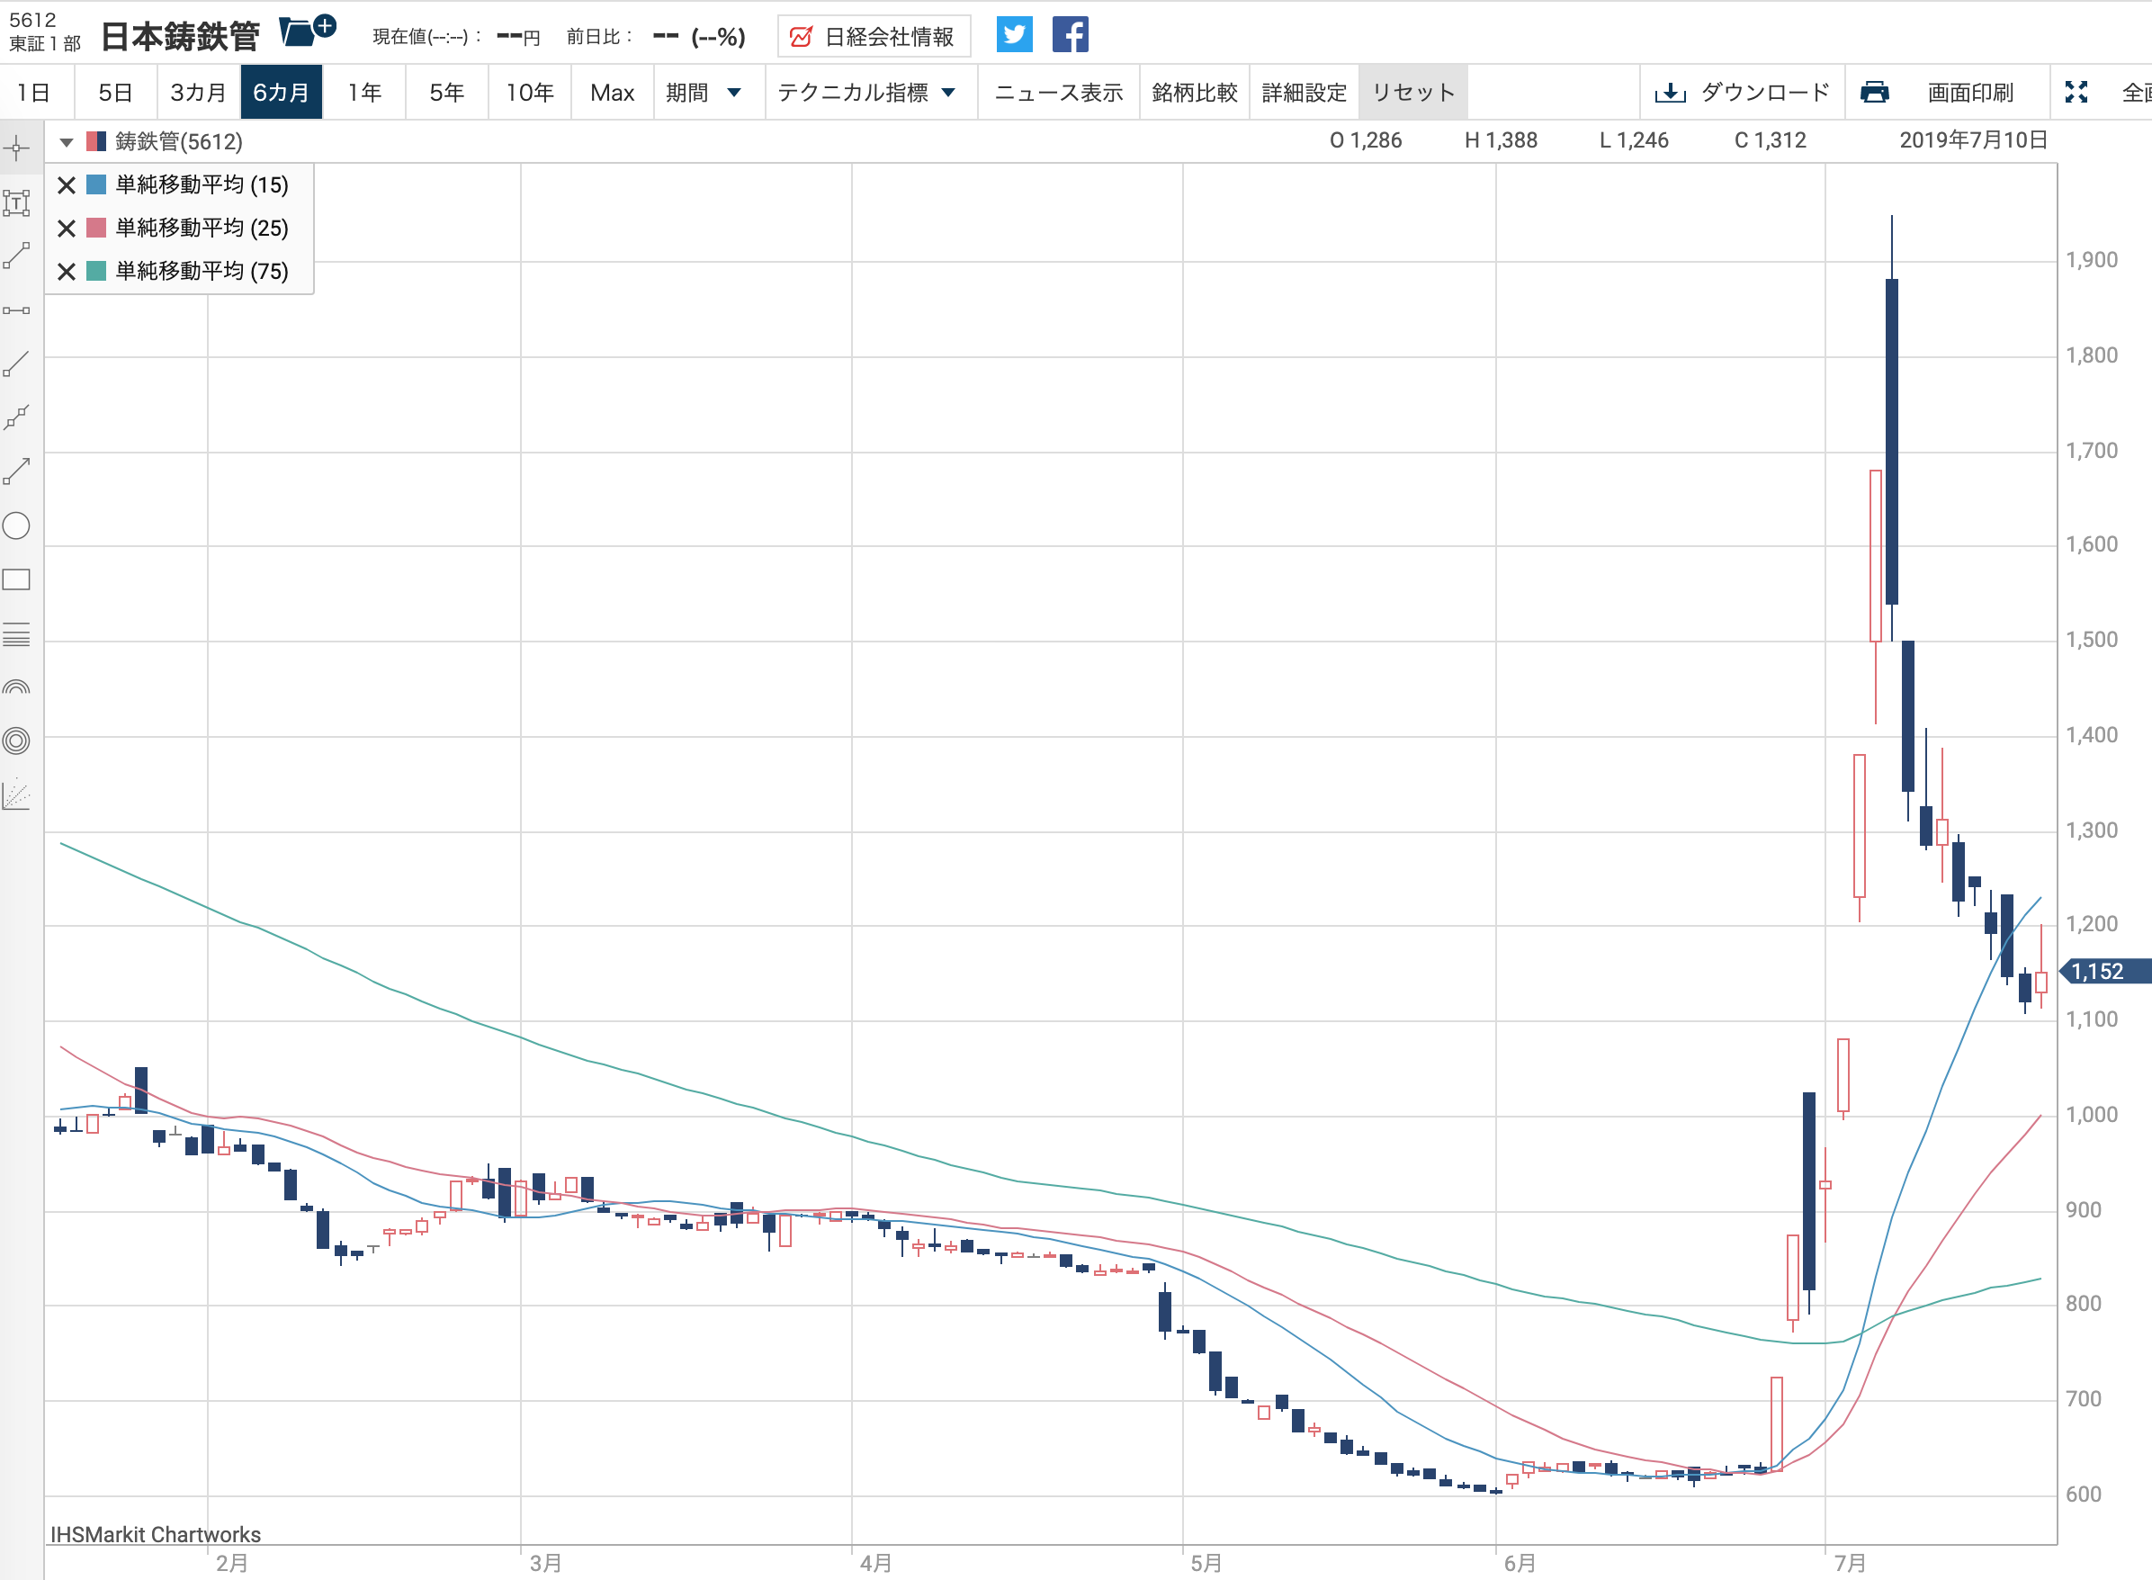Remove the 単純移動平均 (75) indicator
The height and width of the screenshot is (1580, 2152).
(66, 272)
